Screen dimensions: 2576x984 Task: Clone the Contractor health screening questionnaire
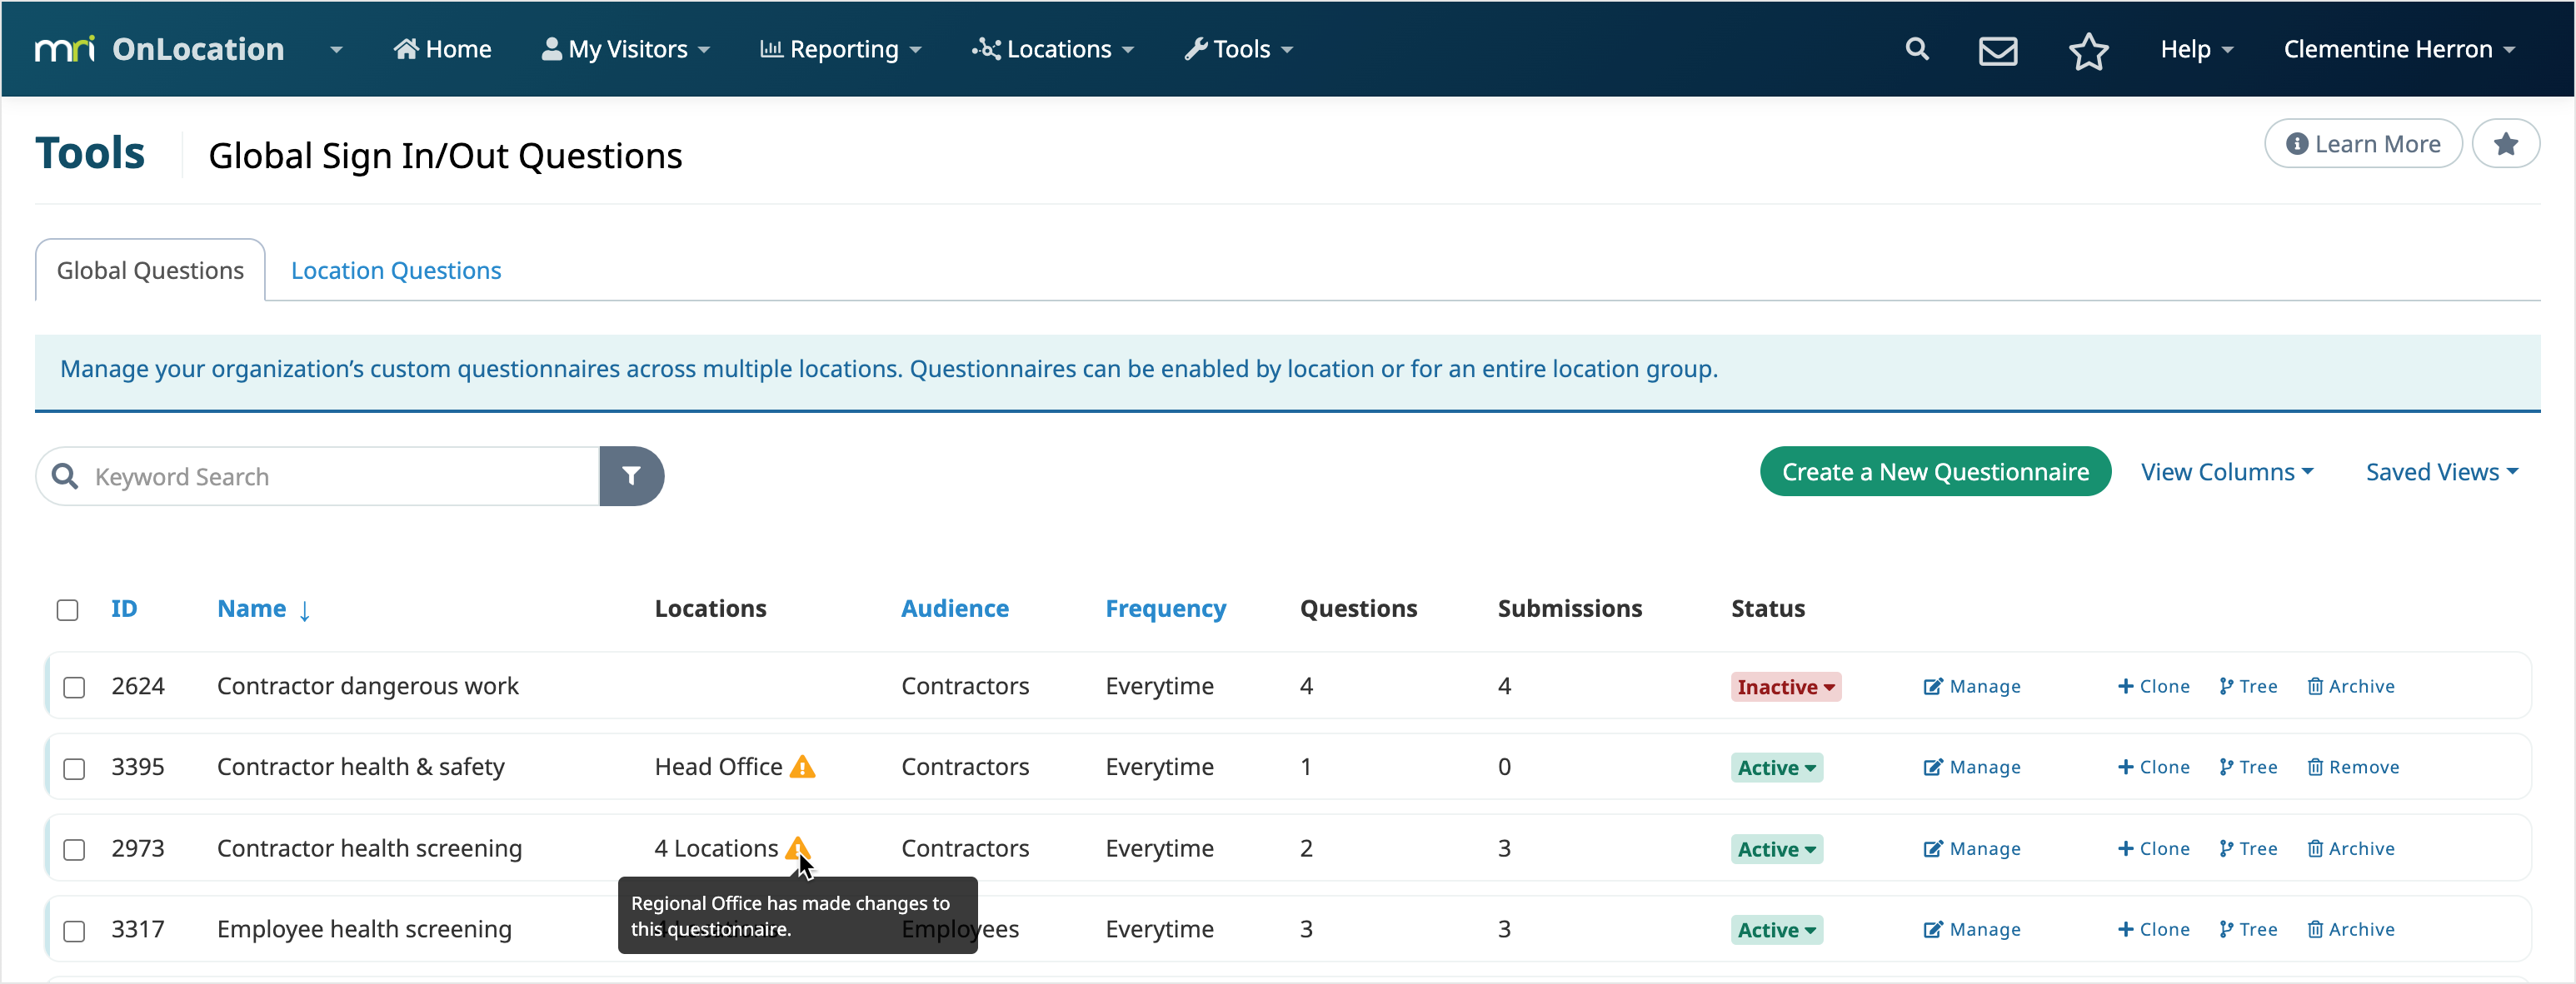coord(2153,848)
